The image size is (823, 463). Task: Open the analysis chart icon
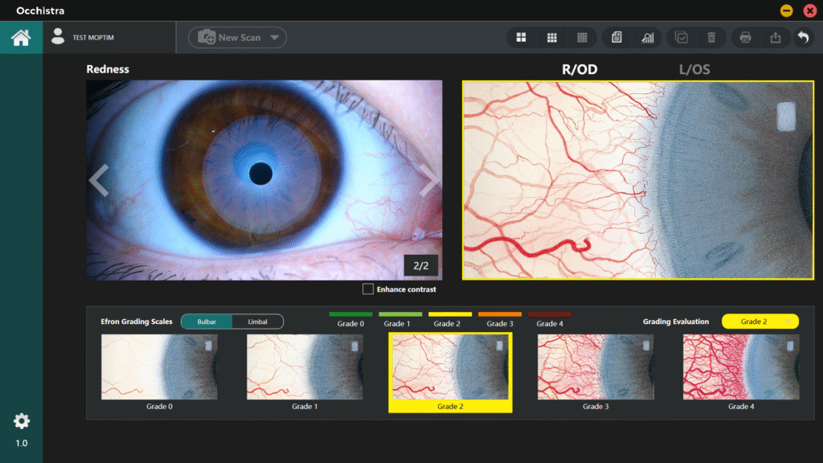[647, 38]
